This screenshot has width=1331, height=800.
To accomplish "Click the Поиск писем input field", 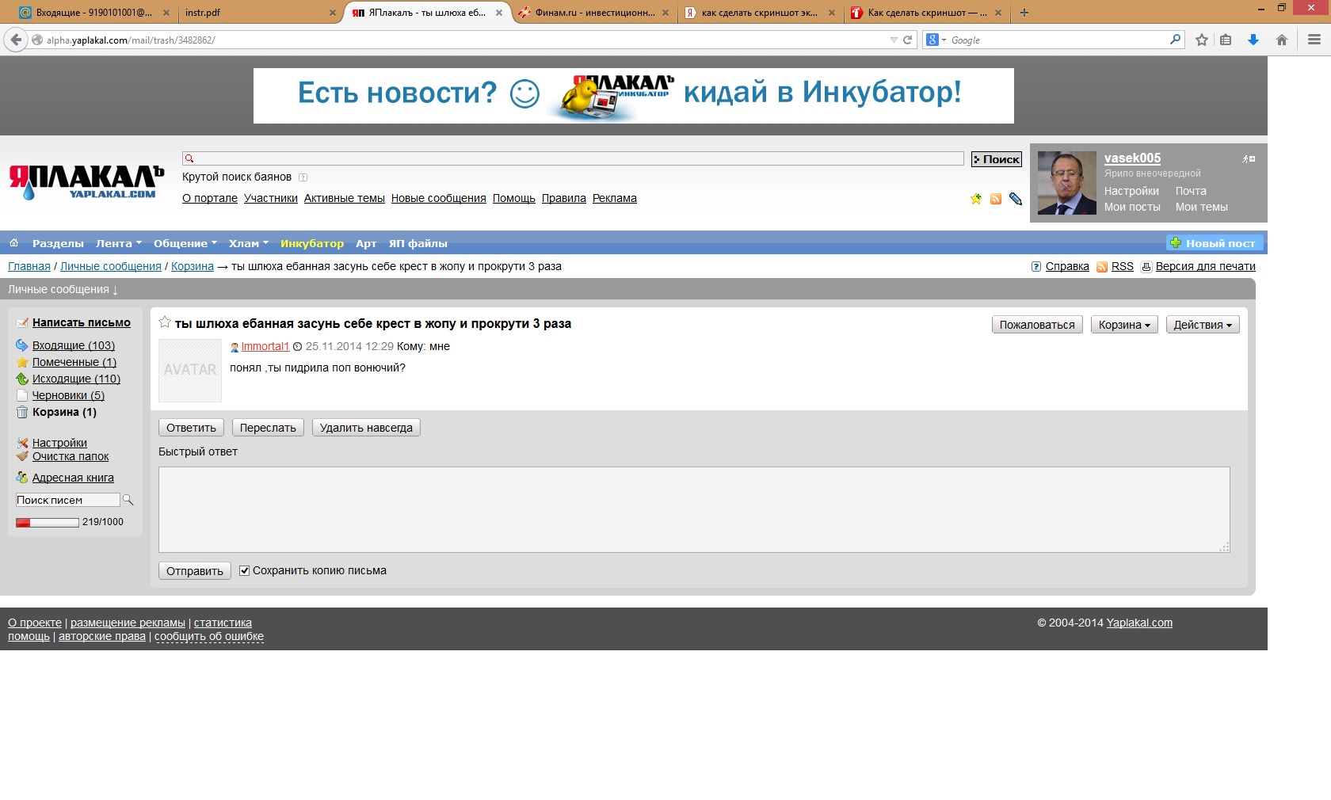I will point(67,500).
